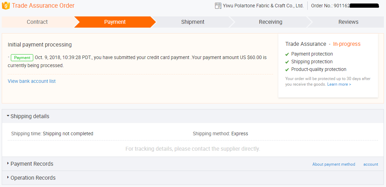
Task: Click the green Payment status badge
Action: click(22, 58)
